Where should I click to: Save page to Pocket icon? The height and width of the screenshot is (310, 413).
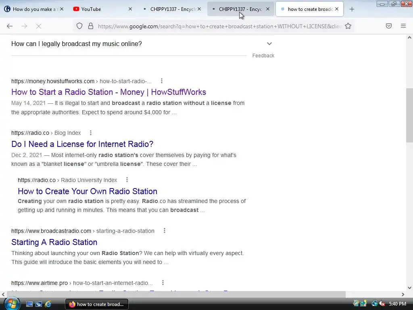tap(389, 26)
